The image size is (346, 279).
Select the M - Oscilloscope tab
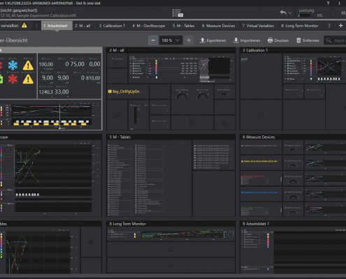[149, 26]
